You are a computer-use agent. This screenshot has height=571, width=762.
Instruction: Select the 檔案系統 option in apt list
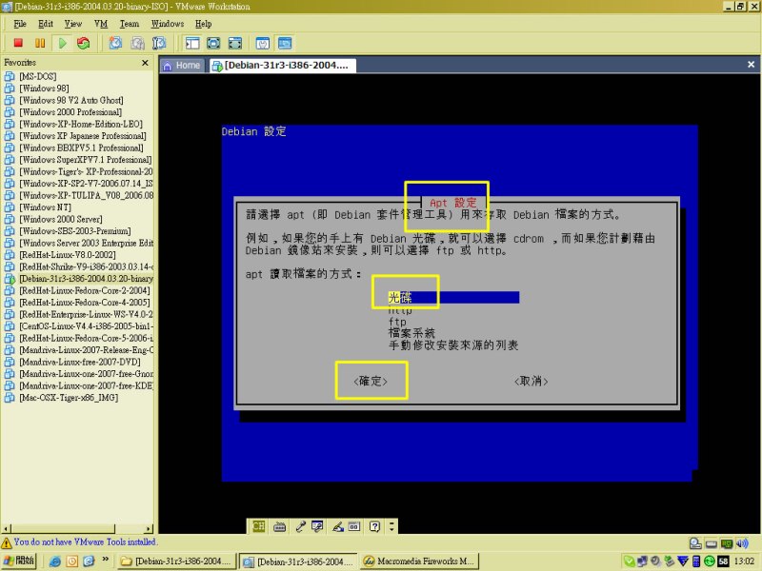411,333
